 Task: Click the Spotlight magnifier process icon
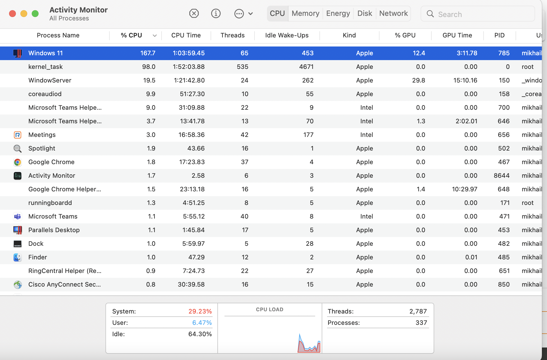(x=18, y=149)
